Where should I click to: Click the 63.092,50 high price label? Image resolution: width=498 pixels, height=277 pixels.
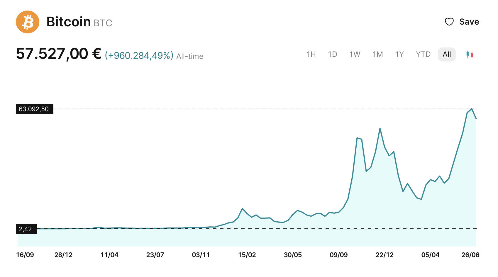pos(34,109)
